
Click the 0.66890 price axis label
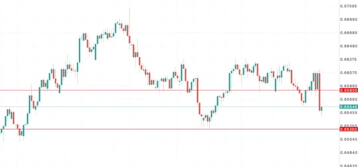tap(348, 19)
